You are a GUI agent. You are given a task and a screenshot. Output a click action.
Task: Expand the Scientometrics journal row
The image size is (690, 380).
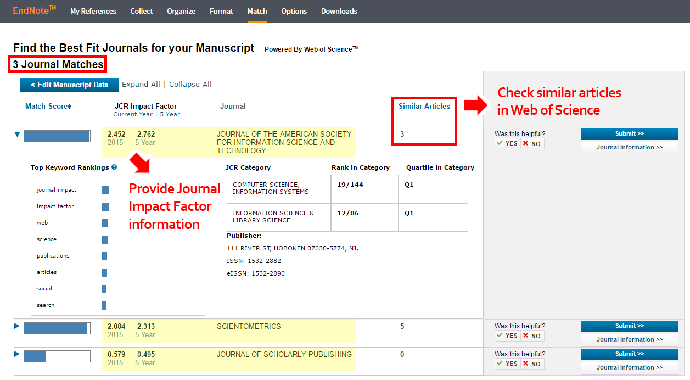(x=17, y=326)
